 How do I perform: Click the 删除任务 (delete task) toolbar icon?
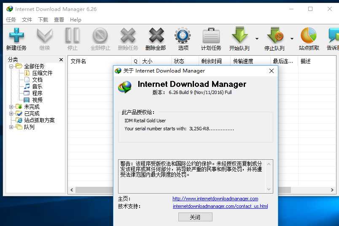[x=128, y=35]
